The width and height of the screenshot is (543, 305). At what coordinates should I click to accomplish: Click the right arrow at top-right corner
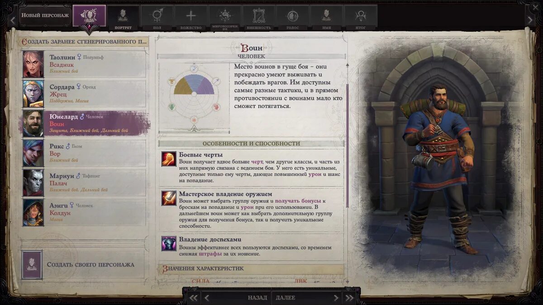[x=530, y=20]
